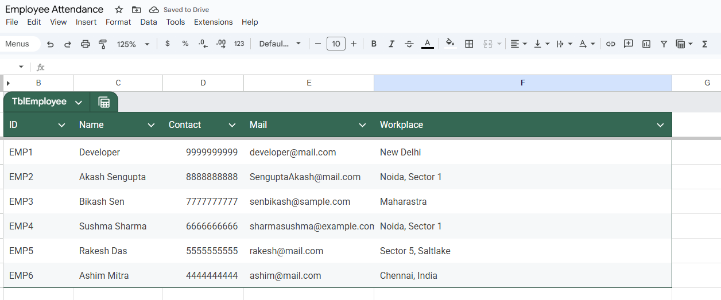Screen dimensions: 721x300
Task: Open the Workplace column filter dropdown
Action: (660, 125)
